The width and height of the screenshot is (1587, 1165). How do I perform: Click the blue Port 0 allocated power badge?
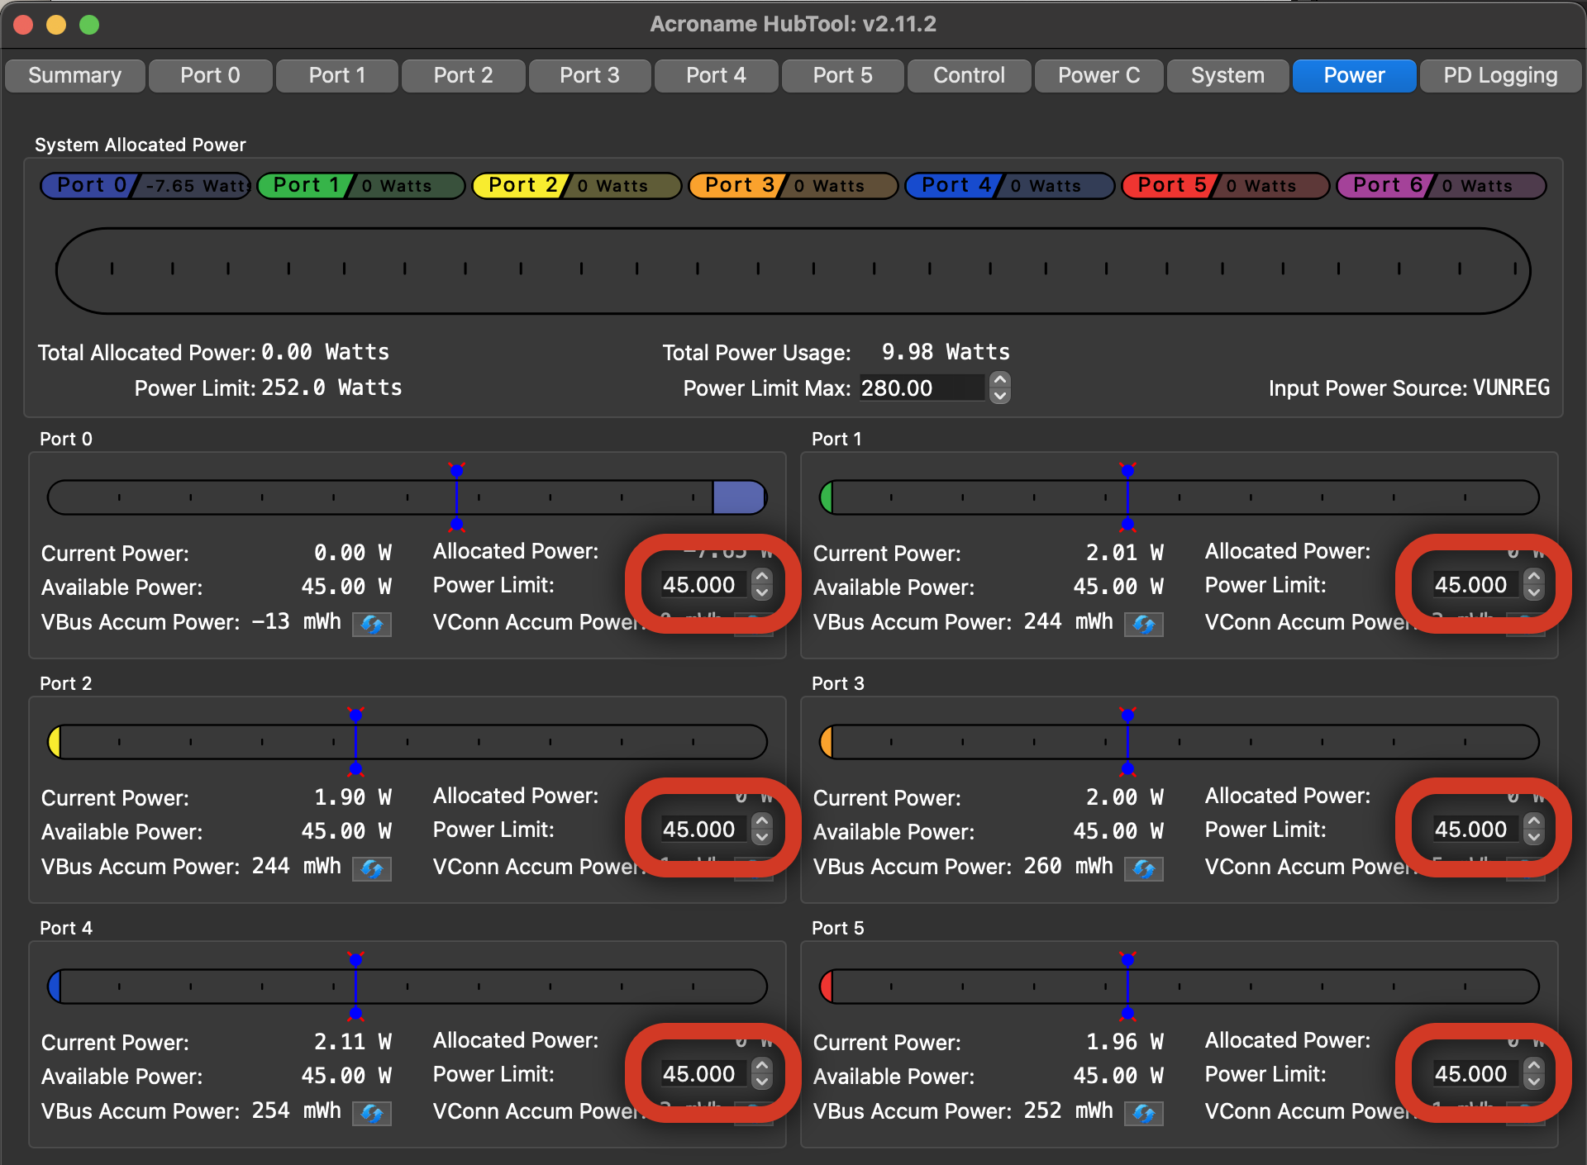tap(145, 185)
